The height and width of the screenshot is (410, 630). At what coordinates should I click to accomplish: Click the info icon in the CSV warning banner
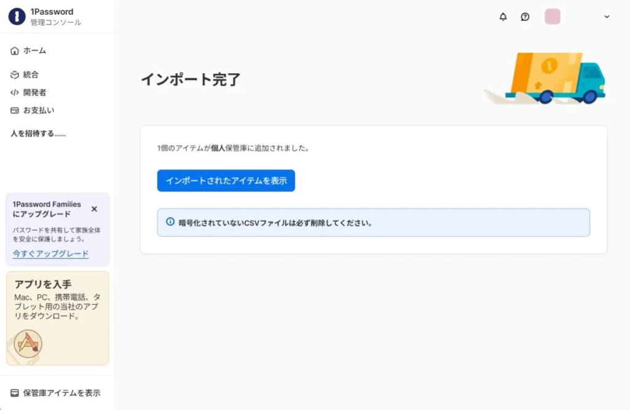(170, 223)
